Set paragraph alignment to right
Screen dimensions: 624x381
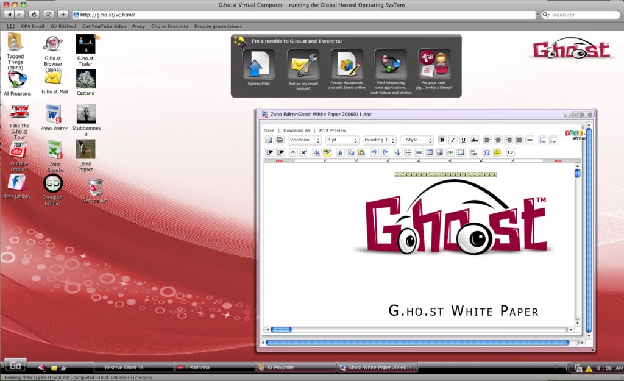pyautogui.click(x=509, y=140)
